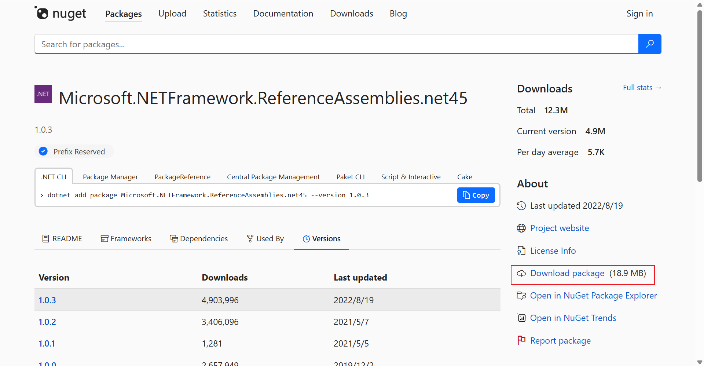Click the Prefix Reserved badge checkmark
Screen dimensions: 704x366
pos(43,151)
